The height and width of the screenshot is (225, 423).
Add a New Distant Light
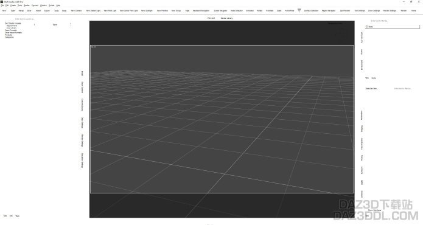(93, 11)
